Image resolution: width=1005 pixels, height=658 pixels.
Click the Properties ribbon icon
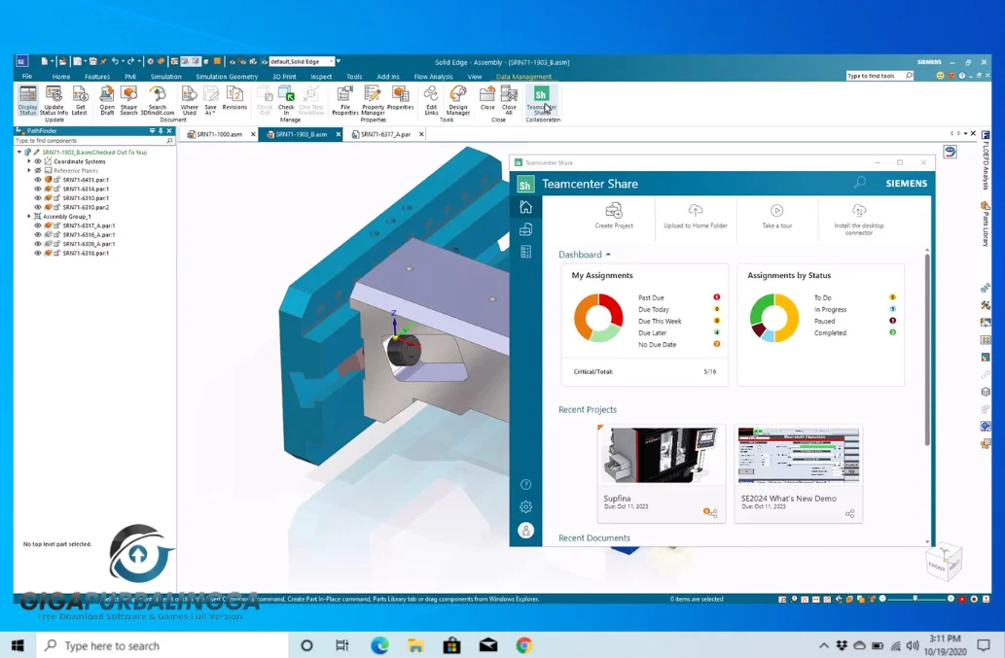401,99
